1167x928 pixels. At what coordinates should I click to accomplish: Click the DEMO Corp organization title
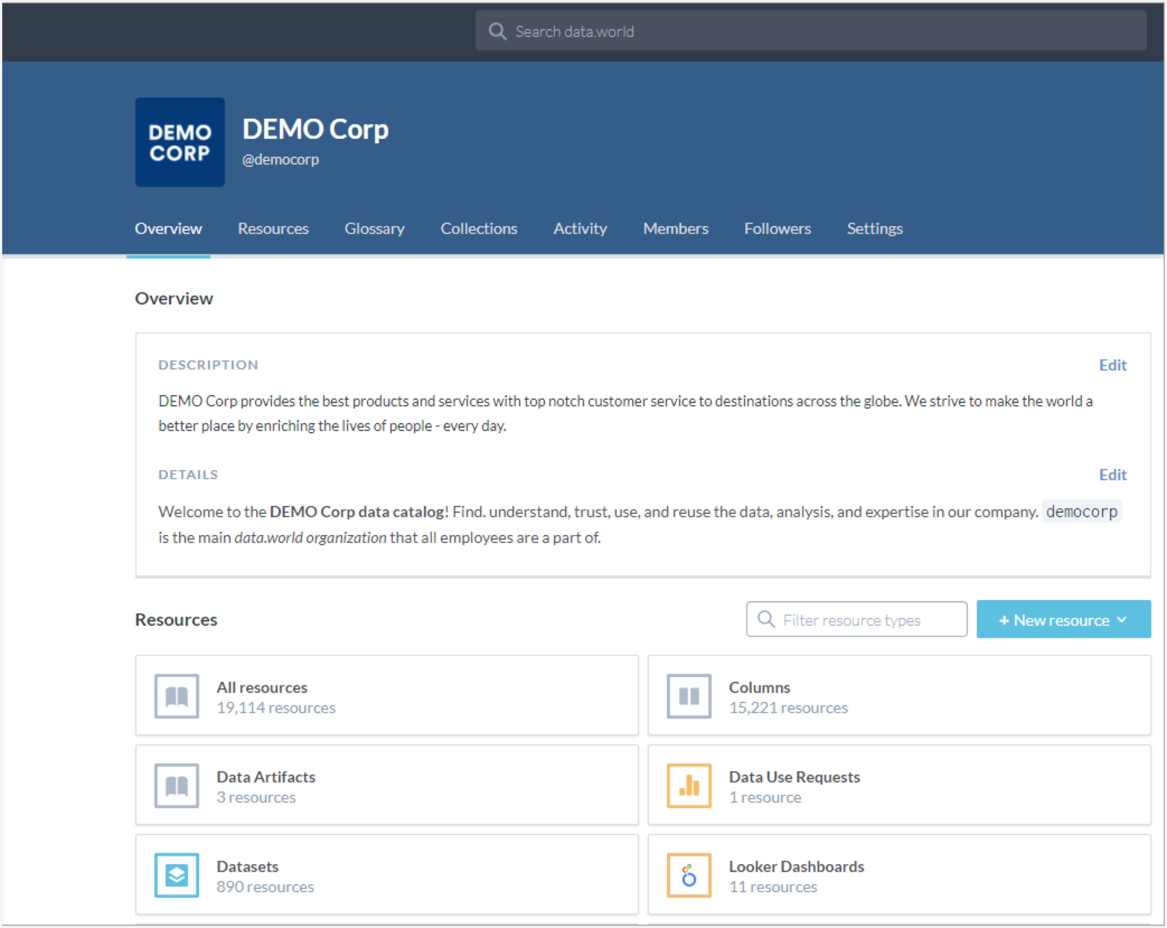(315, 129)
